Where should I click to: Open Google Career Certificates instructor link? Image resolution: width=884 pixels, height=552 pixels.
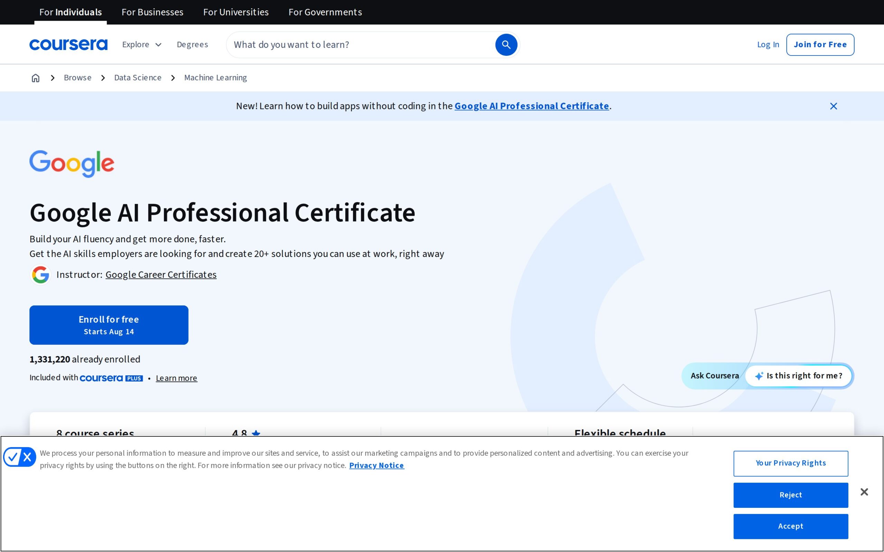click(x=161, y=275)
